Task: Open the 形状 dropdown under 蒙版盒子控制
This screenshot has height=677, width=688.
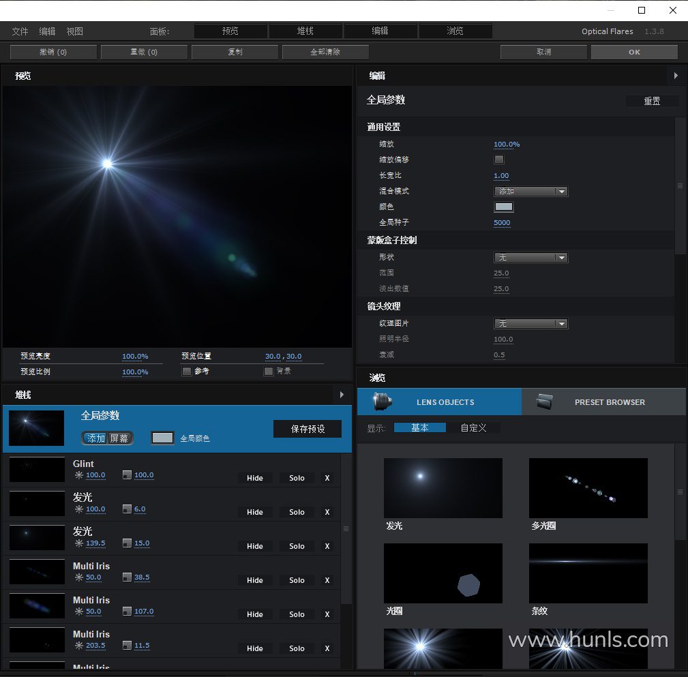Action: pos(530,258)
